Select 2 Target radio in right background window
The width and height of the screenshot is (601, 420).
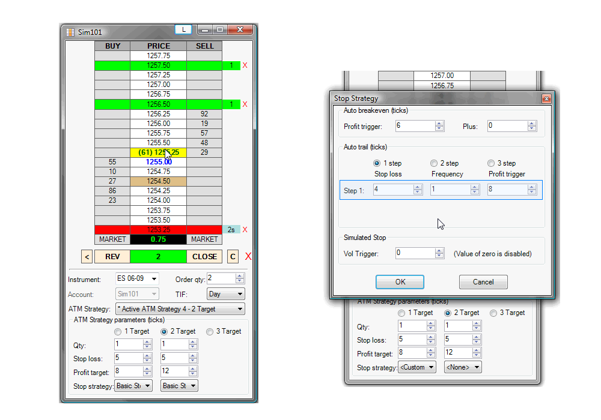click(447, 313)
